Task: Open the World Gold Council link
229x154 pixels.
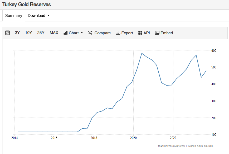Action: pyautogui.click(x=201, y=146)
